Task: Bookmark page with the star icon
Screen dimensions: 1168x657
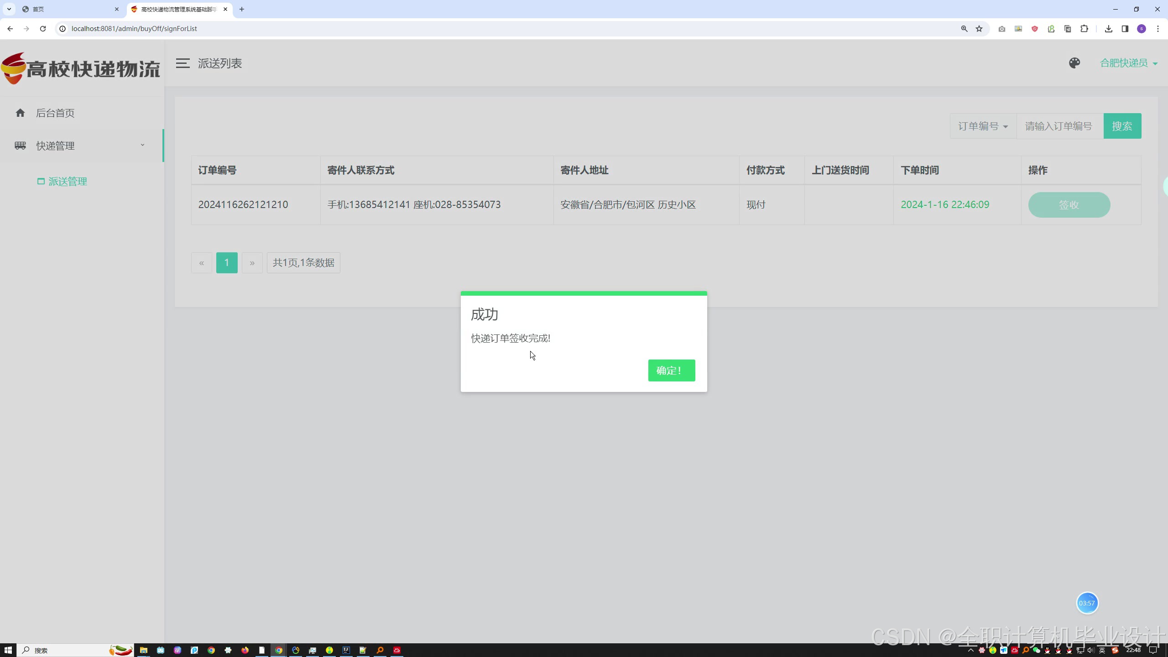Action: click(x=979, y=29)
